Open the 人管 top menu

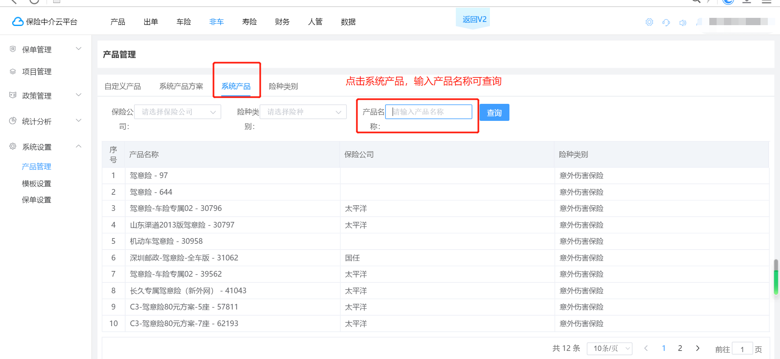(x=315, y=22)
